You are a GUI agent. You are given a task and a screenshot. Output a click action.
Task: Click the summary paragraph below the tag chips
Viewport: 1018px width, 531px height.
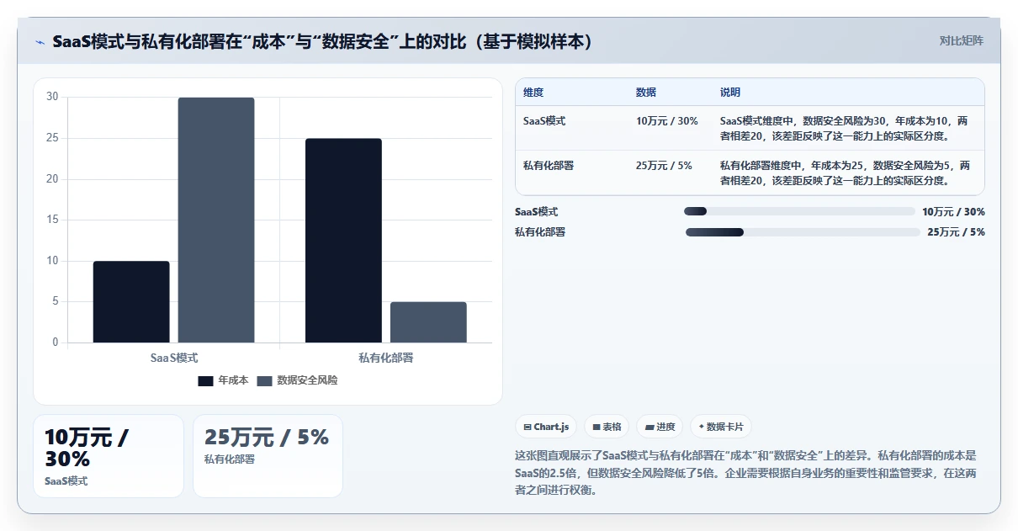745,473
